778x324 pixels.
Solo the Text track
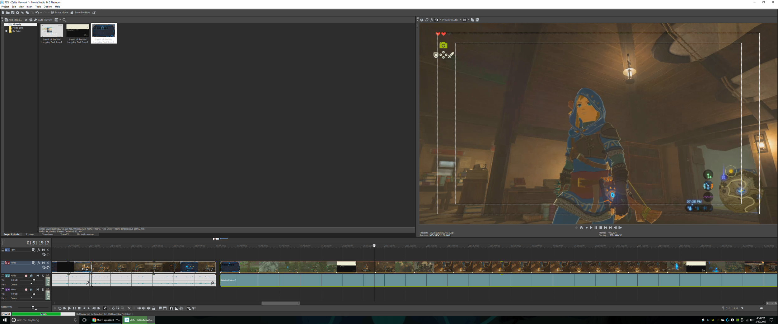click(x=48, y=250)
